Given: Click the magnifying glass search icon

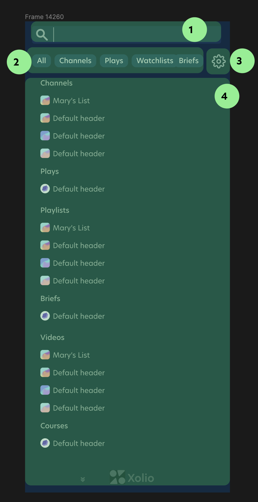Looking at the screenshot, I should (x=41, y=35).
